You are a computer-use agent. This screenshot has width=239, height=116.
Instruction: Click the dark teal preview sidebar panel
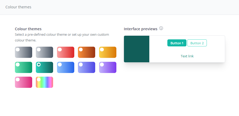[136, 49]
